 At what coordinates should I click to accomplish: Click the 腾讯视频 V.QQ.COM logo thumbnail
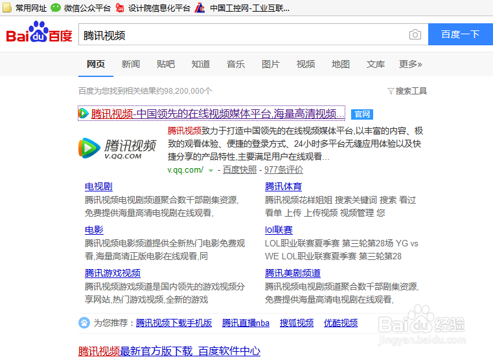[117, 148]
